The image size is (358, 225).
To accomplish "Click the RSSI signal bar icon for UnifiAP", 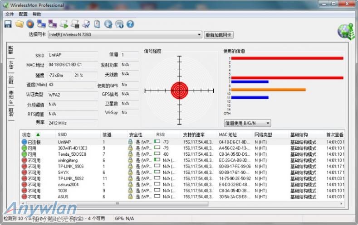I will 157,141.
